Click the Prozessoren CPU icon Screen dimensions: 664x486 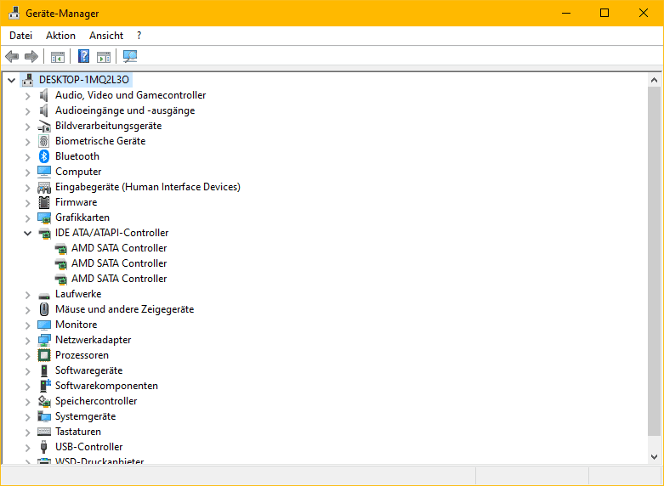[x=44, y=355]
